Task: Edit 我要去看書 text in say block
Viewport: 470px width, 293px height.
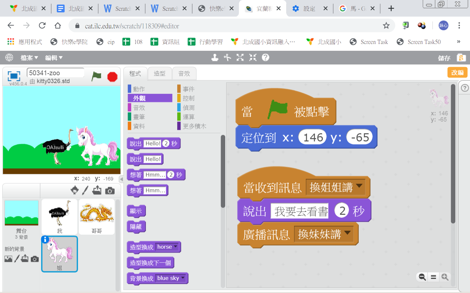Action: (x=300, y=211)
